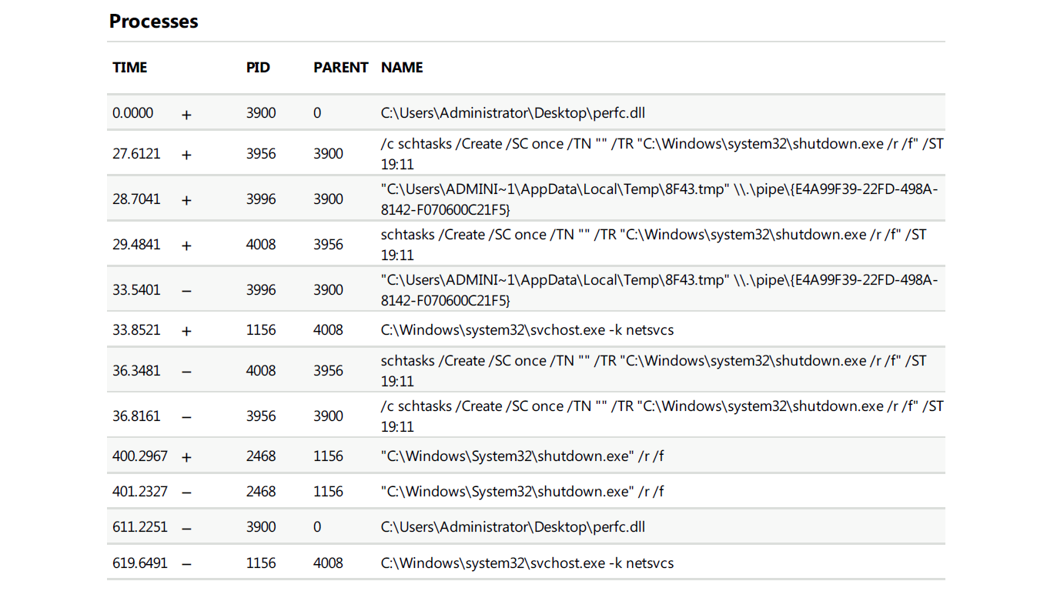1047x591 pixels.
Task: Click minus icon at time 36.8161
Action: [186, 417]
